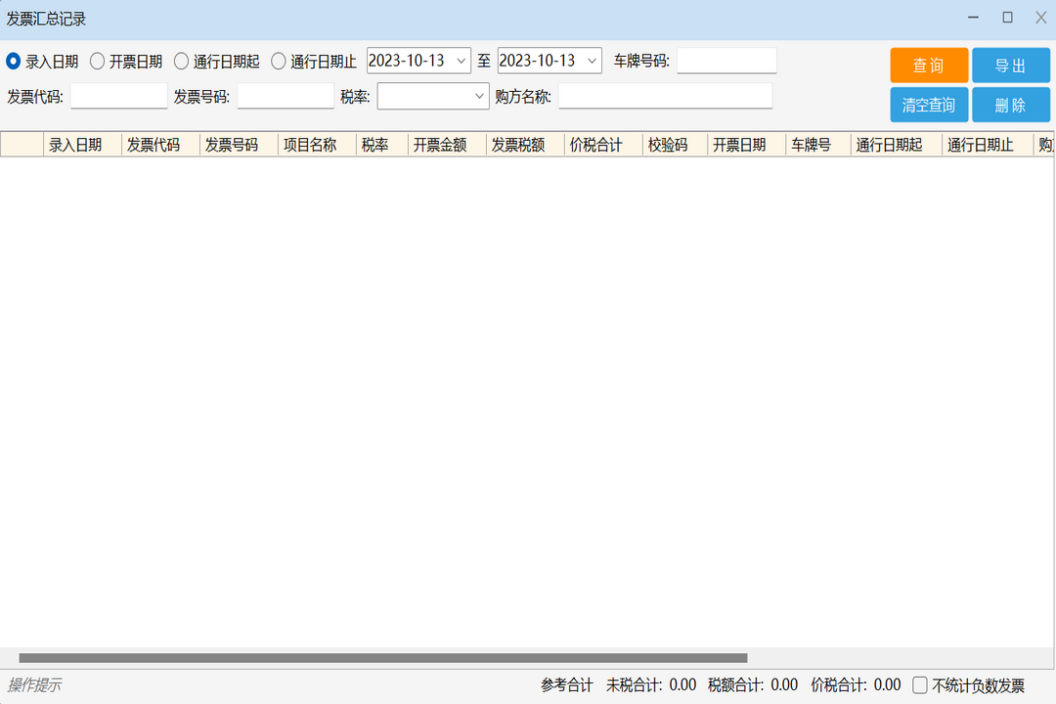
Task: Click the 项目名称 column header
Action: point(315,144)
